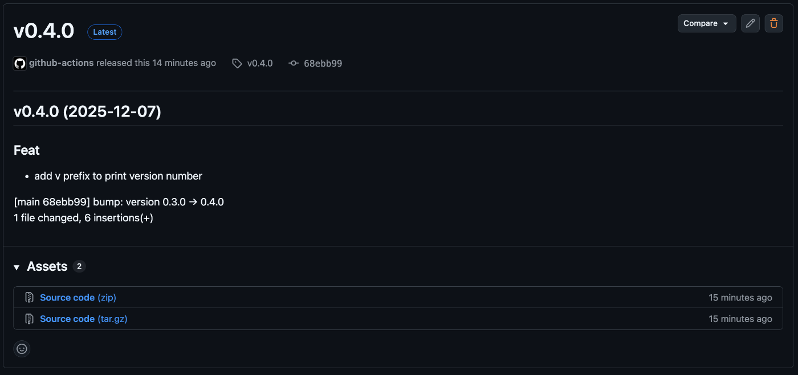Viewport: 798px width, 375px height.
Task: Open the v0.4.0 tag link
Action: 260,63
